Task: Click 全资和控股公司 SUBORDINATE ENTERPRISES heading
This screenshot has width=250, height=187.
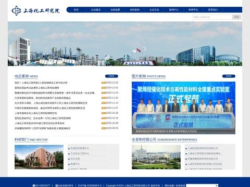Action: point(164,140)
